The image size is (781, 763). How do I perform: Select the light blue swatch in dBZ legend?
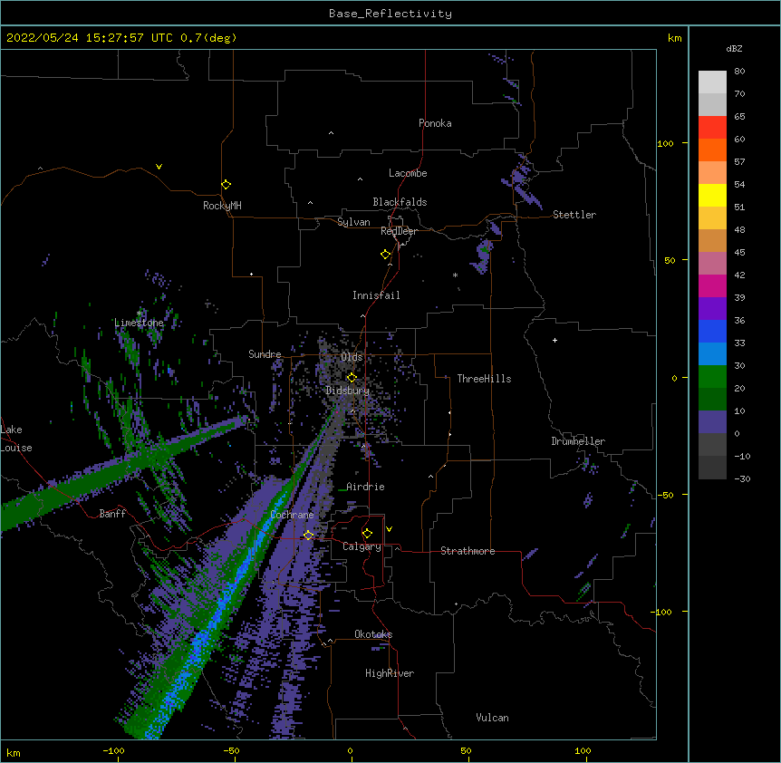(x=712, y=354)
